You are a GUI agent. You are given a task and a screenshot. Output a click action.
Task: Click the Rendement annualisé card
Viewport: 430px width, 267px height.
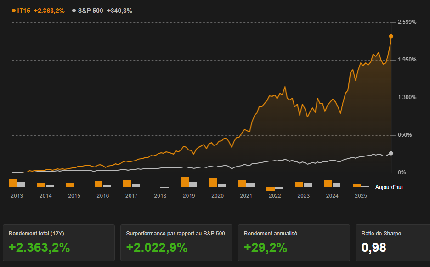tap(294, 242)
